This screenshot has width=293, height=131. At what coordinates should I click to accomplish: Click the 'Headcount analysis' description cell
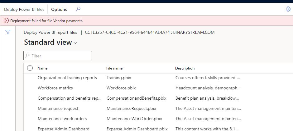coord(208,88)
